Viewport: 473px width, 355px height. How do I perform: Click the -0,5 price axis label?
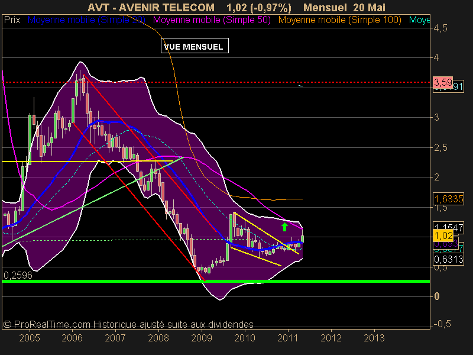[442, 324]
